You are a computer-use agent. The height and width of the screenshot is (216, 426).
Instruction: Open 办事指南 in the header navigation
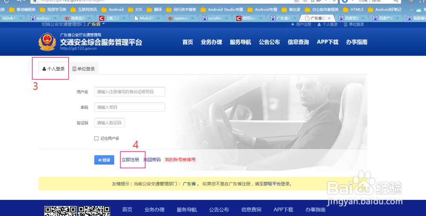[x=357, y=42]
